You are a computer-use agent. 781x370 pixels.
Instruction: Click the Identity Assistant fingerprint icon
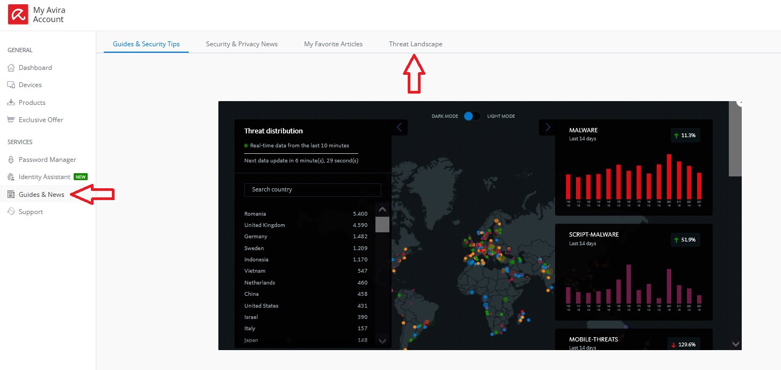(11, 177)
